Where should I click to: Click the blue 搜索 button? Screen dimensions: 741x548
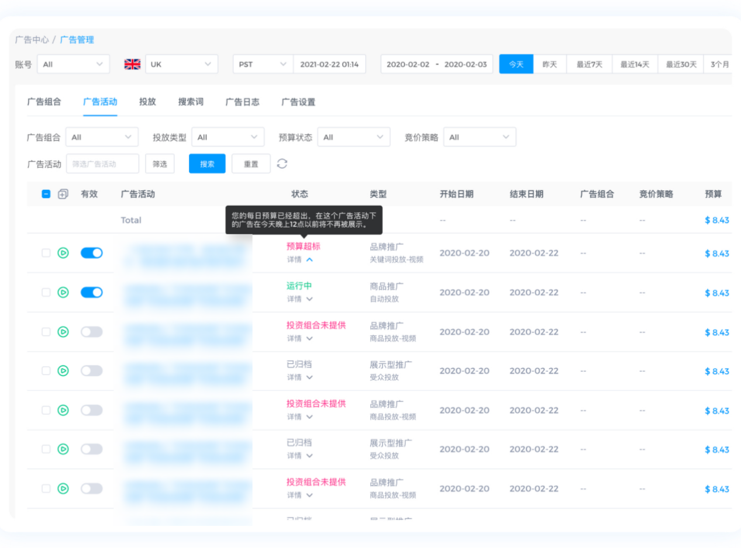click(207, 164)
